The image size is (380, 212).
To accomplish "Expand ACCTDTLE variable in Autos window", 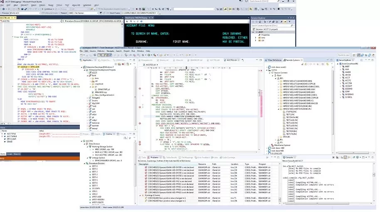I will (2, 134).
